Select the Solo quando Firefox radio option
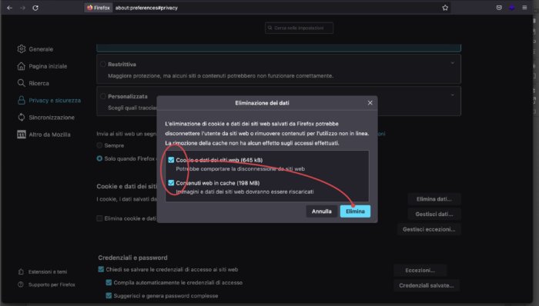Screen dimensions: 539x306 coord(99,158)
